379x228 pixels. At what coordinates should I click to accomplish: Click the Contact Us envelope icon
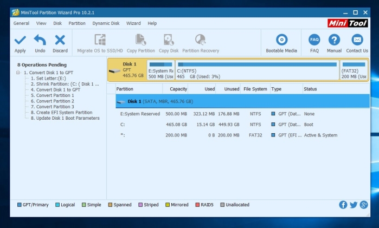(357, 40)
